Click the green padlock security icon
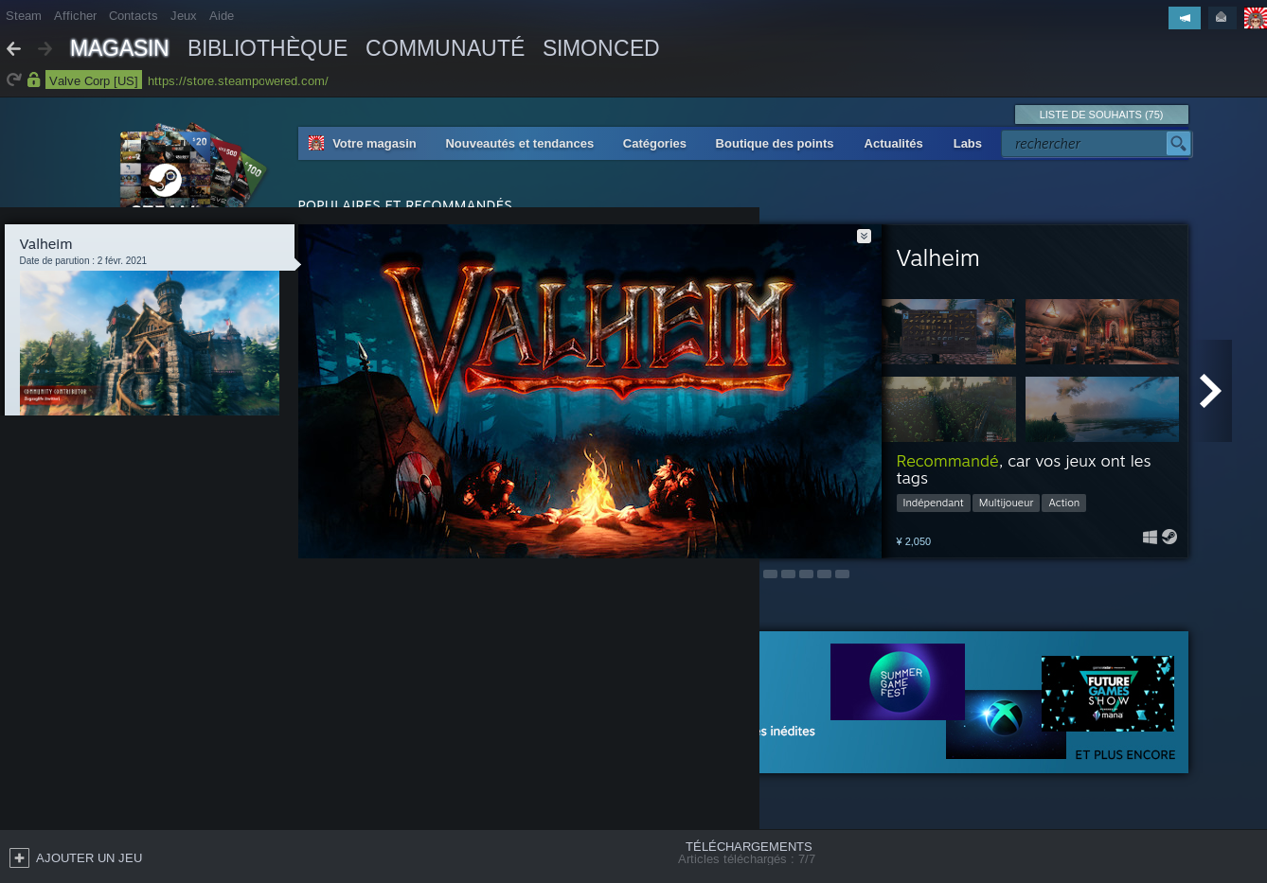This screenshot has width=1267, height=883. tap(34, 79)
